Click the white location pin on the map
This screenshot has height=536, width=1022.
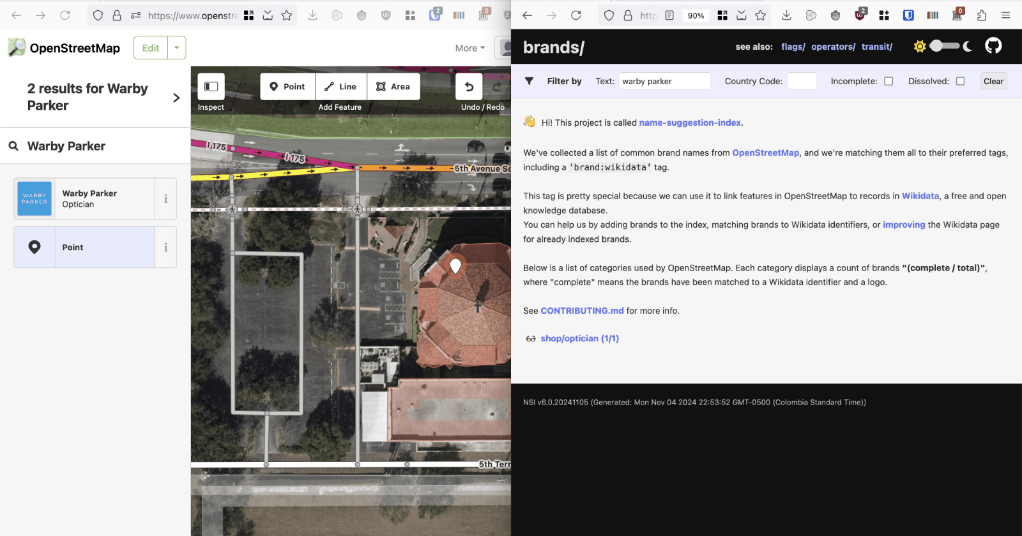(x=455, y=265)
